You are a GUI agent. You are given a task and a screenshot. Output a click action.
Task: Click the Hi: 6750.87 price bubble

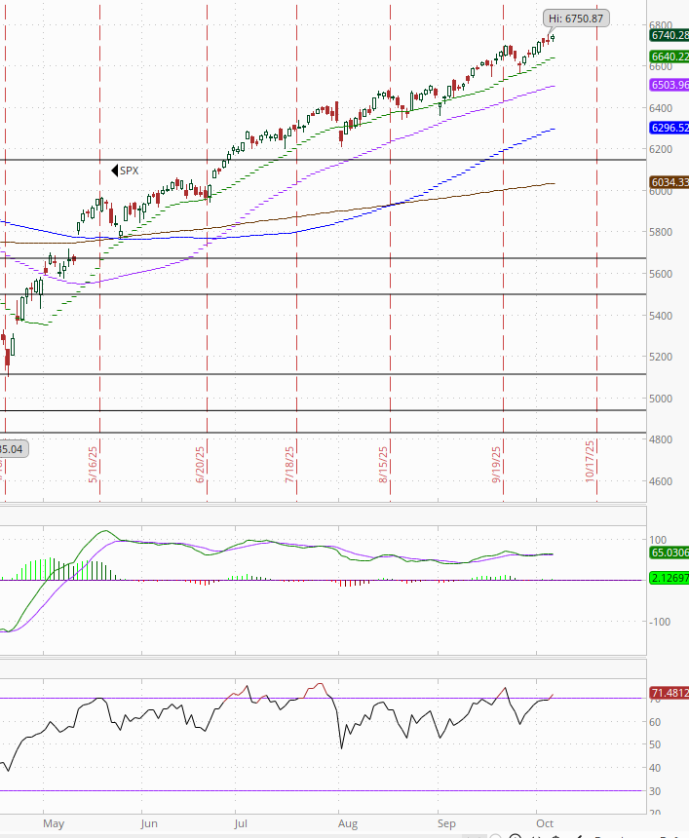576,19
